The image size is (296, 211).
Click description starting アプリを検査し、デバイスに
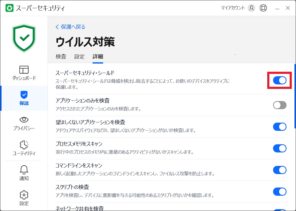click(x=135, y=195)
